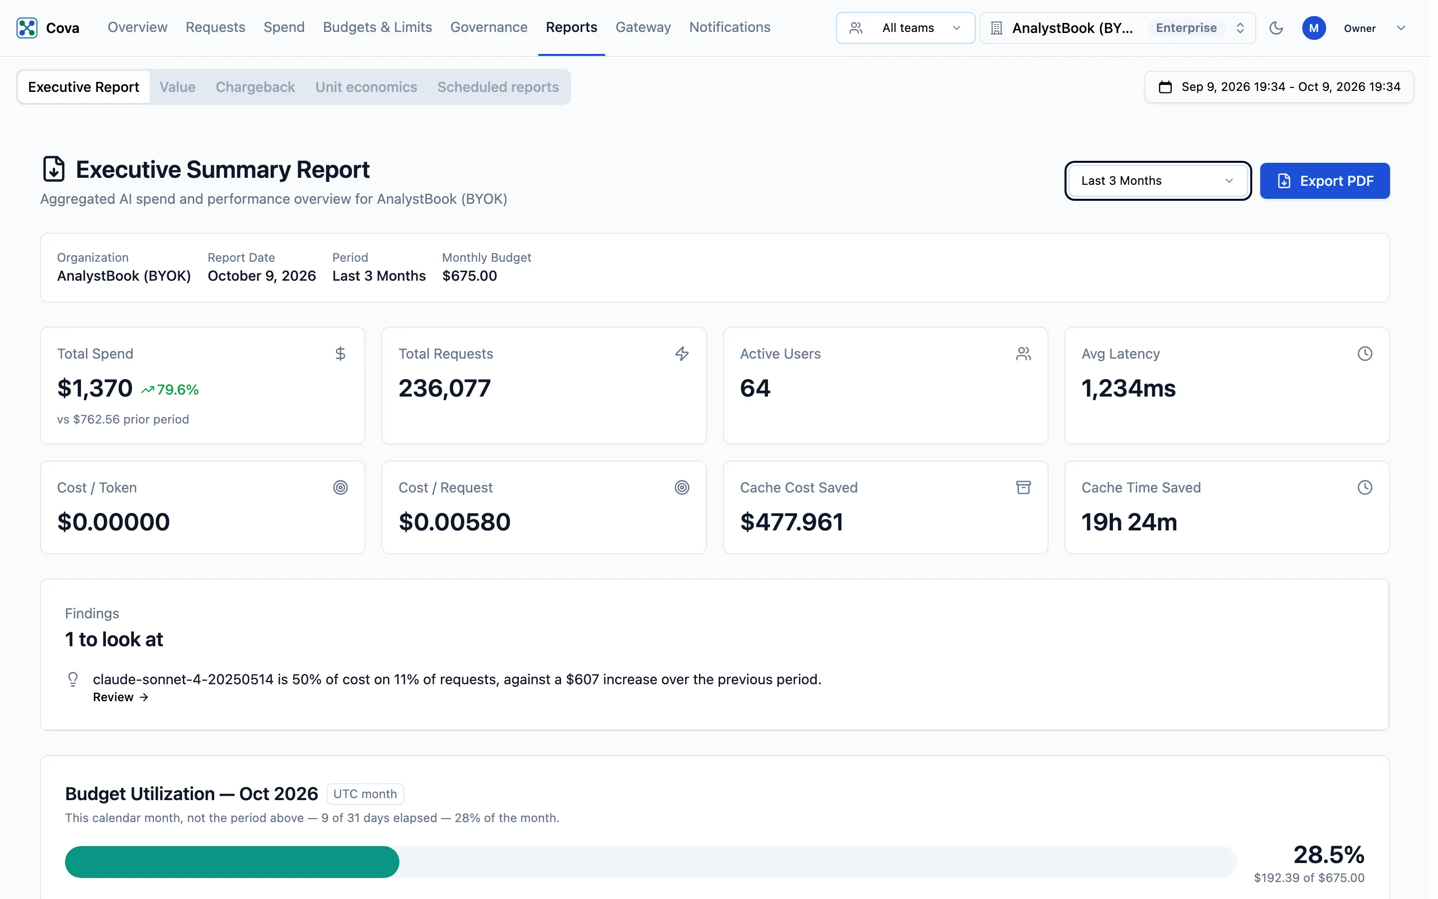Open the Budgets & Limits page
Image resolution: width=1438 pixels, height=899 pixels.
(377, 27)
